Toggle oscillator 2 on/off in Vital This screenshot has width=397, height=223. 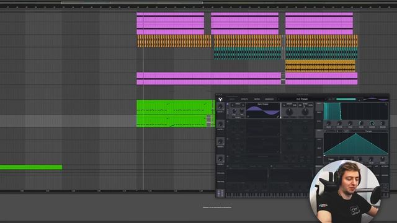(228, 121)
